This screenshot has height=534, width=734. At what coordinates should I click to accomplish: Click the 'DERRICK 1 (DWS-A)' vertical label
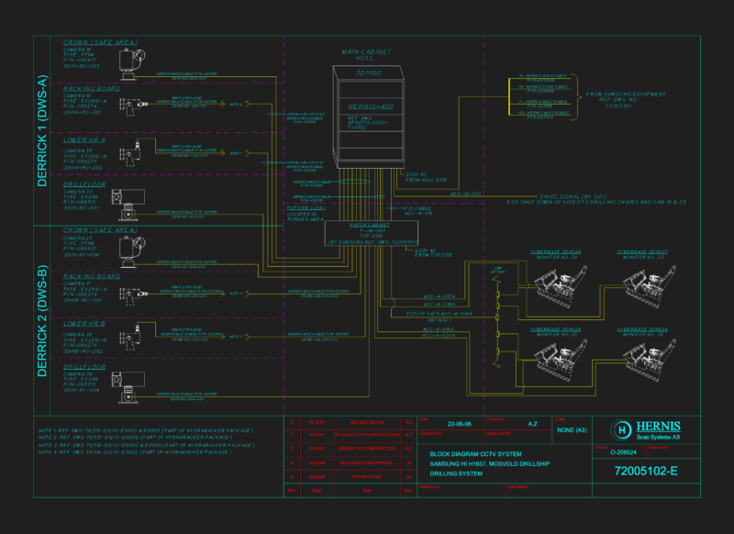click(x=42, y=130)
